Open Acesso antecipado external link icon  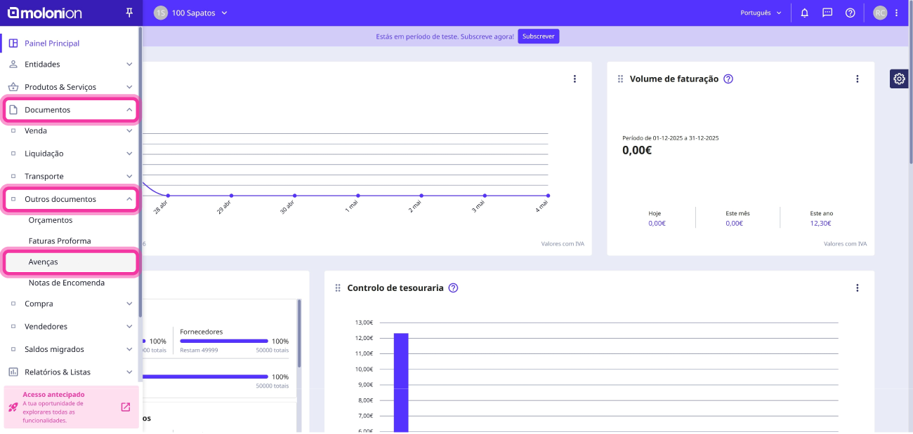(x=126, y=407)
